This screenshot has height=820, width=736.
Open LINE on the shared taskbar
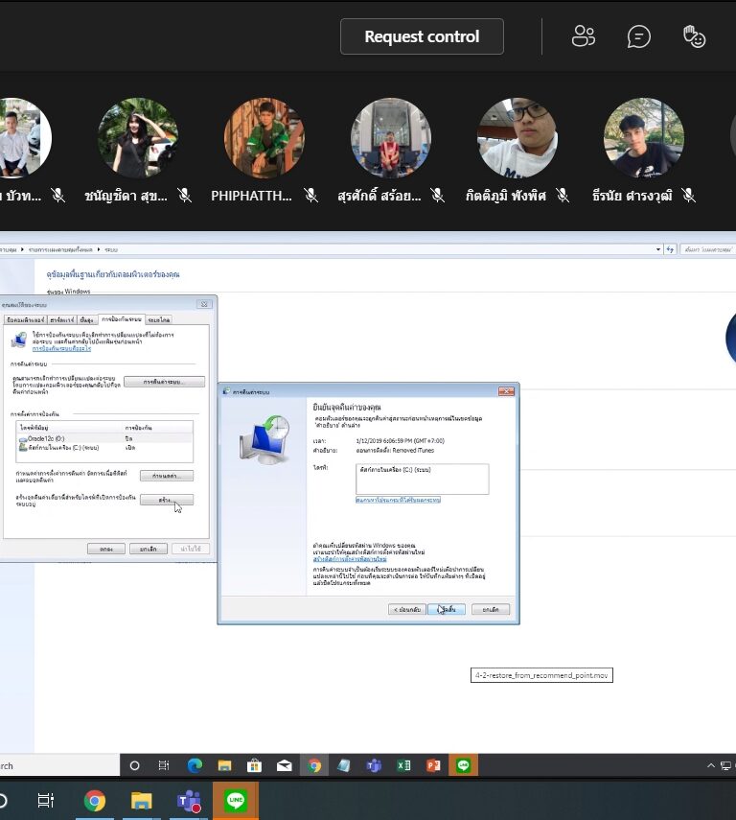click(463, 765)
